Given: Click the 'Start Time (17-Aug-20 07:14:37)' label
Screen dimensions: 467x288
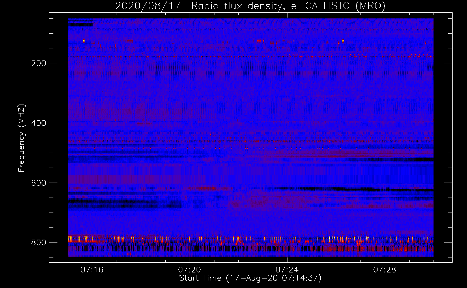Looking at the screenshot, I should tap(250, 278).
